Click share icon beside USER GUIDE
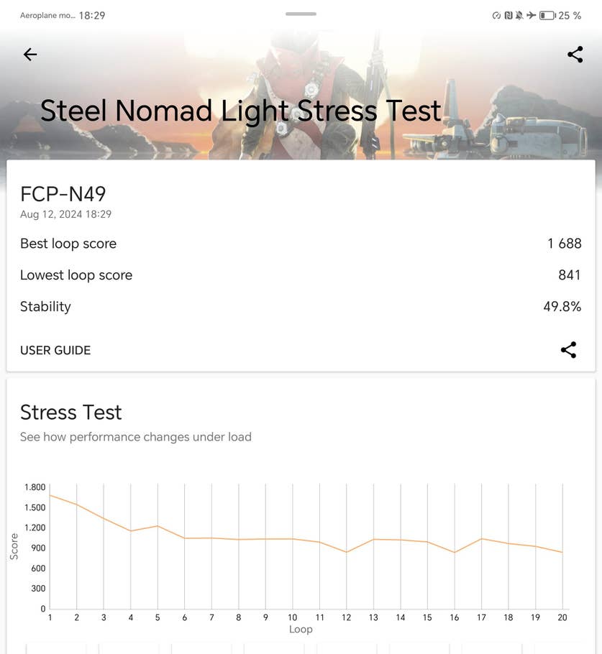 click(568, 350)
